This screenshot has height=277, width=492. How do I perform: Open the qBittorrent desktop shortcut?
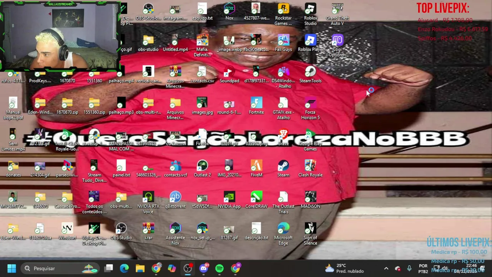pyautogui.click(x=175, y=200)
